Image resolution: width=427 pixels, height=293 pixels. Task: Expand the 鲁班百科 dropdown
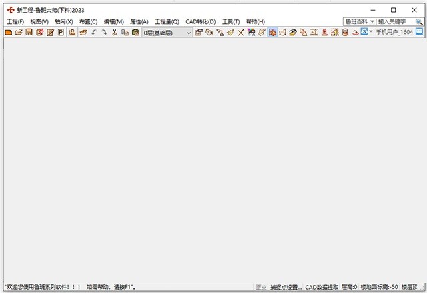[x=360, y=22]
